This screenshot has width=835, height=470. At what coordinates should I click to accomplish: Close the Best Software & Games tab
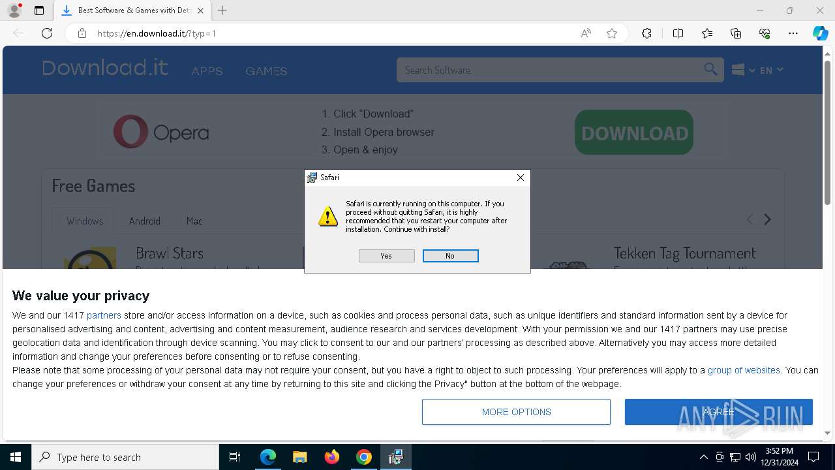click(x=200, y=10)
